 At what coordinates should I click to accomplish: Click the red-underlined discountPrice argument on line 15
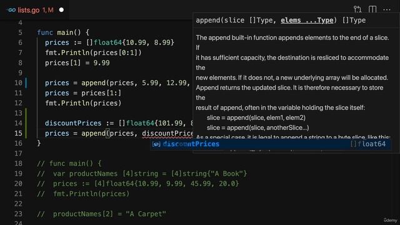click(167, 133)
